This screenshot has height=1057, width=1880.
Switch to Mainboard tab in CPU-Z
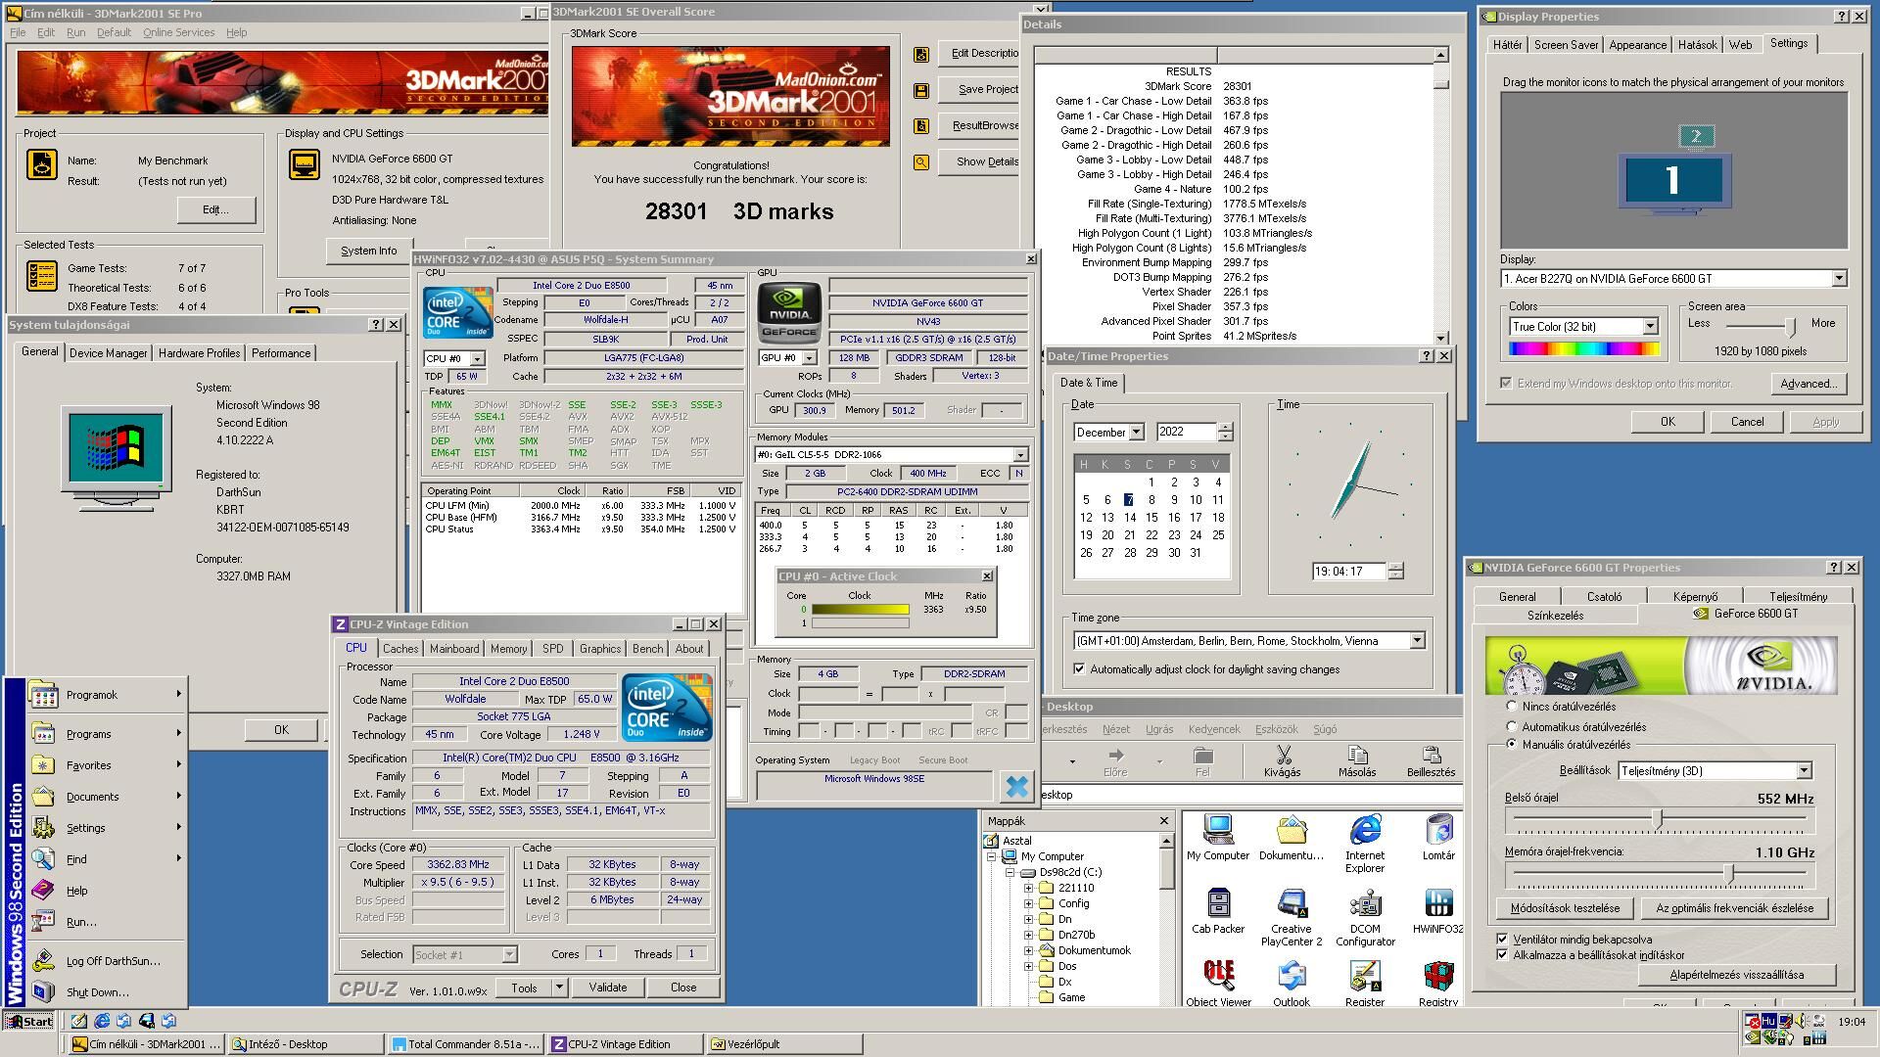[x=454, y=649]
